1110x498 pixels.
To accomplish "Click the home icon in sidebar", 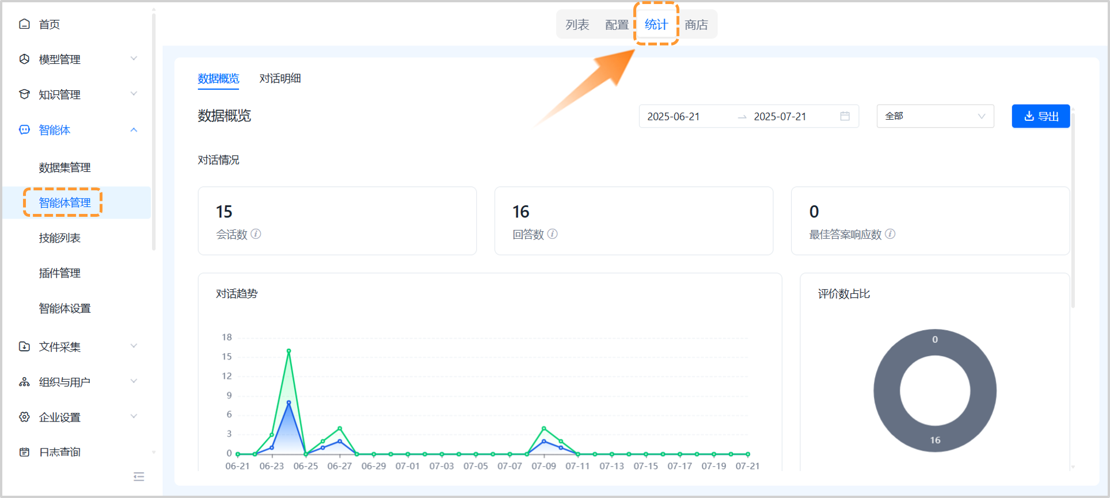I will (24, 24).
